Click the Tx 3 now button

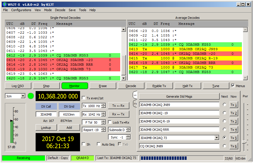point(234,121)
